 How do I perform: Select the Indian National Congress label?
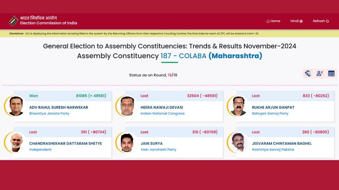point(163,114)
